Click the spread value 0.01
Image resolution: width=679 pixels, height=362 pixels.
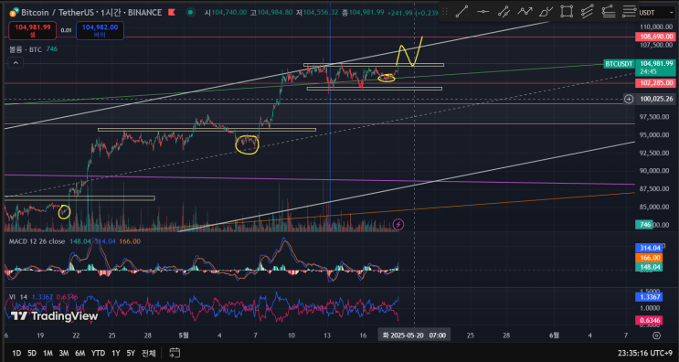66,30
